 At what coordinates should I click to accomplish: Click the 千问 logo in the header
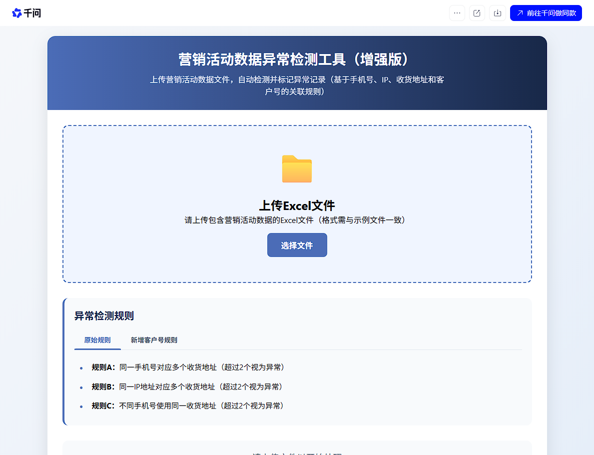pos(26,13)
